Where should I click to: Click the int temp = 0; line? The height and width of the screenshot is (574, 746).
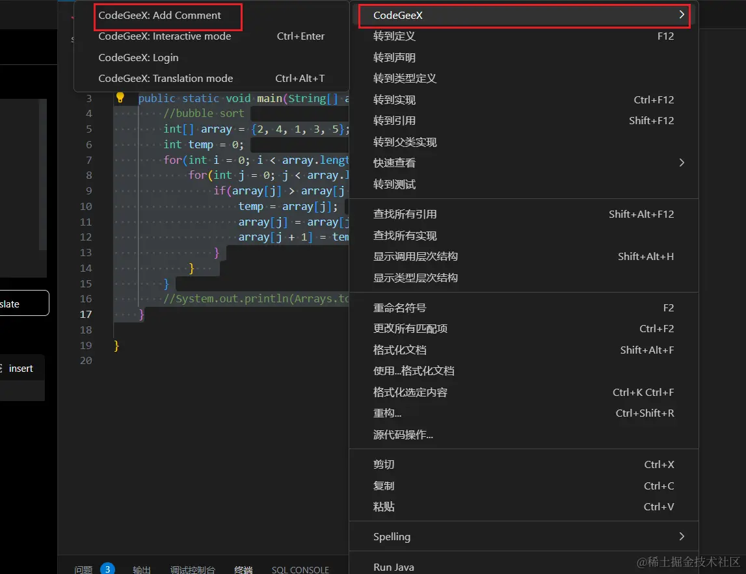(204, 144)
